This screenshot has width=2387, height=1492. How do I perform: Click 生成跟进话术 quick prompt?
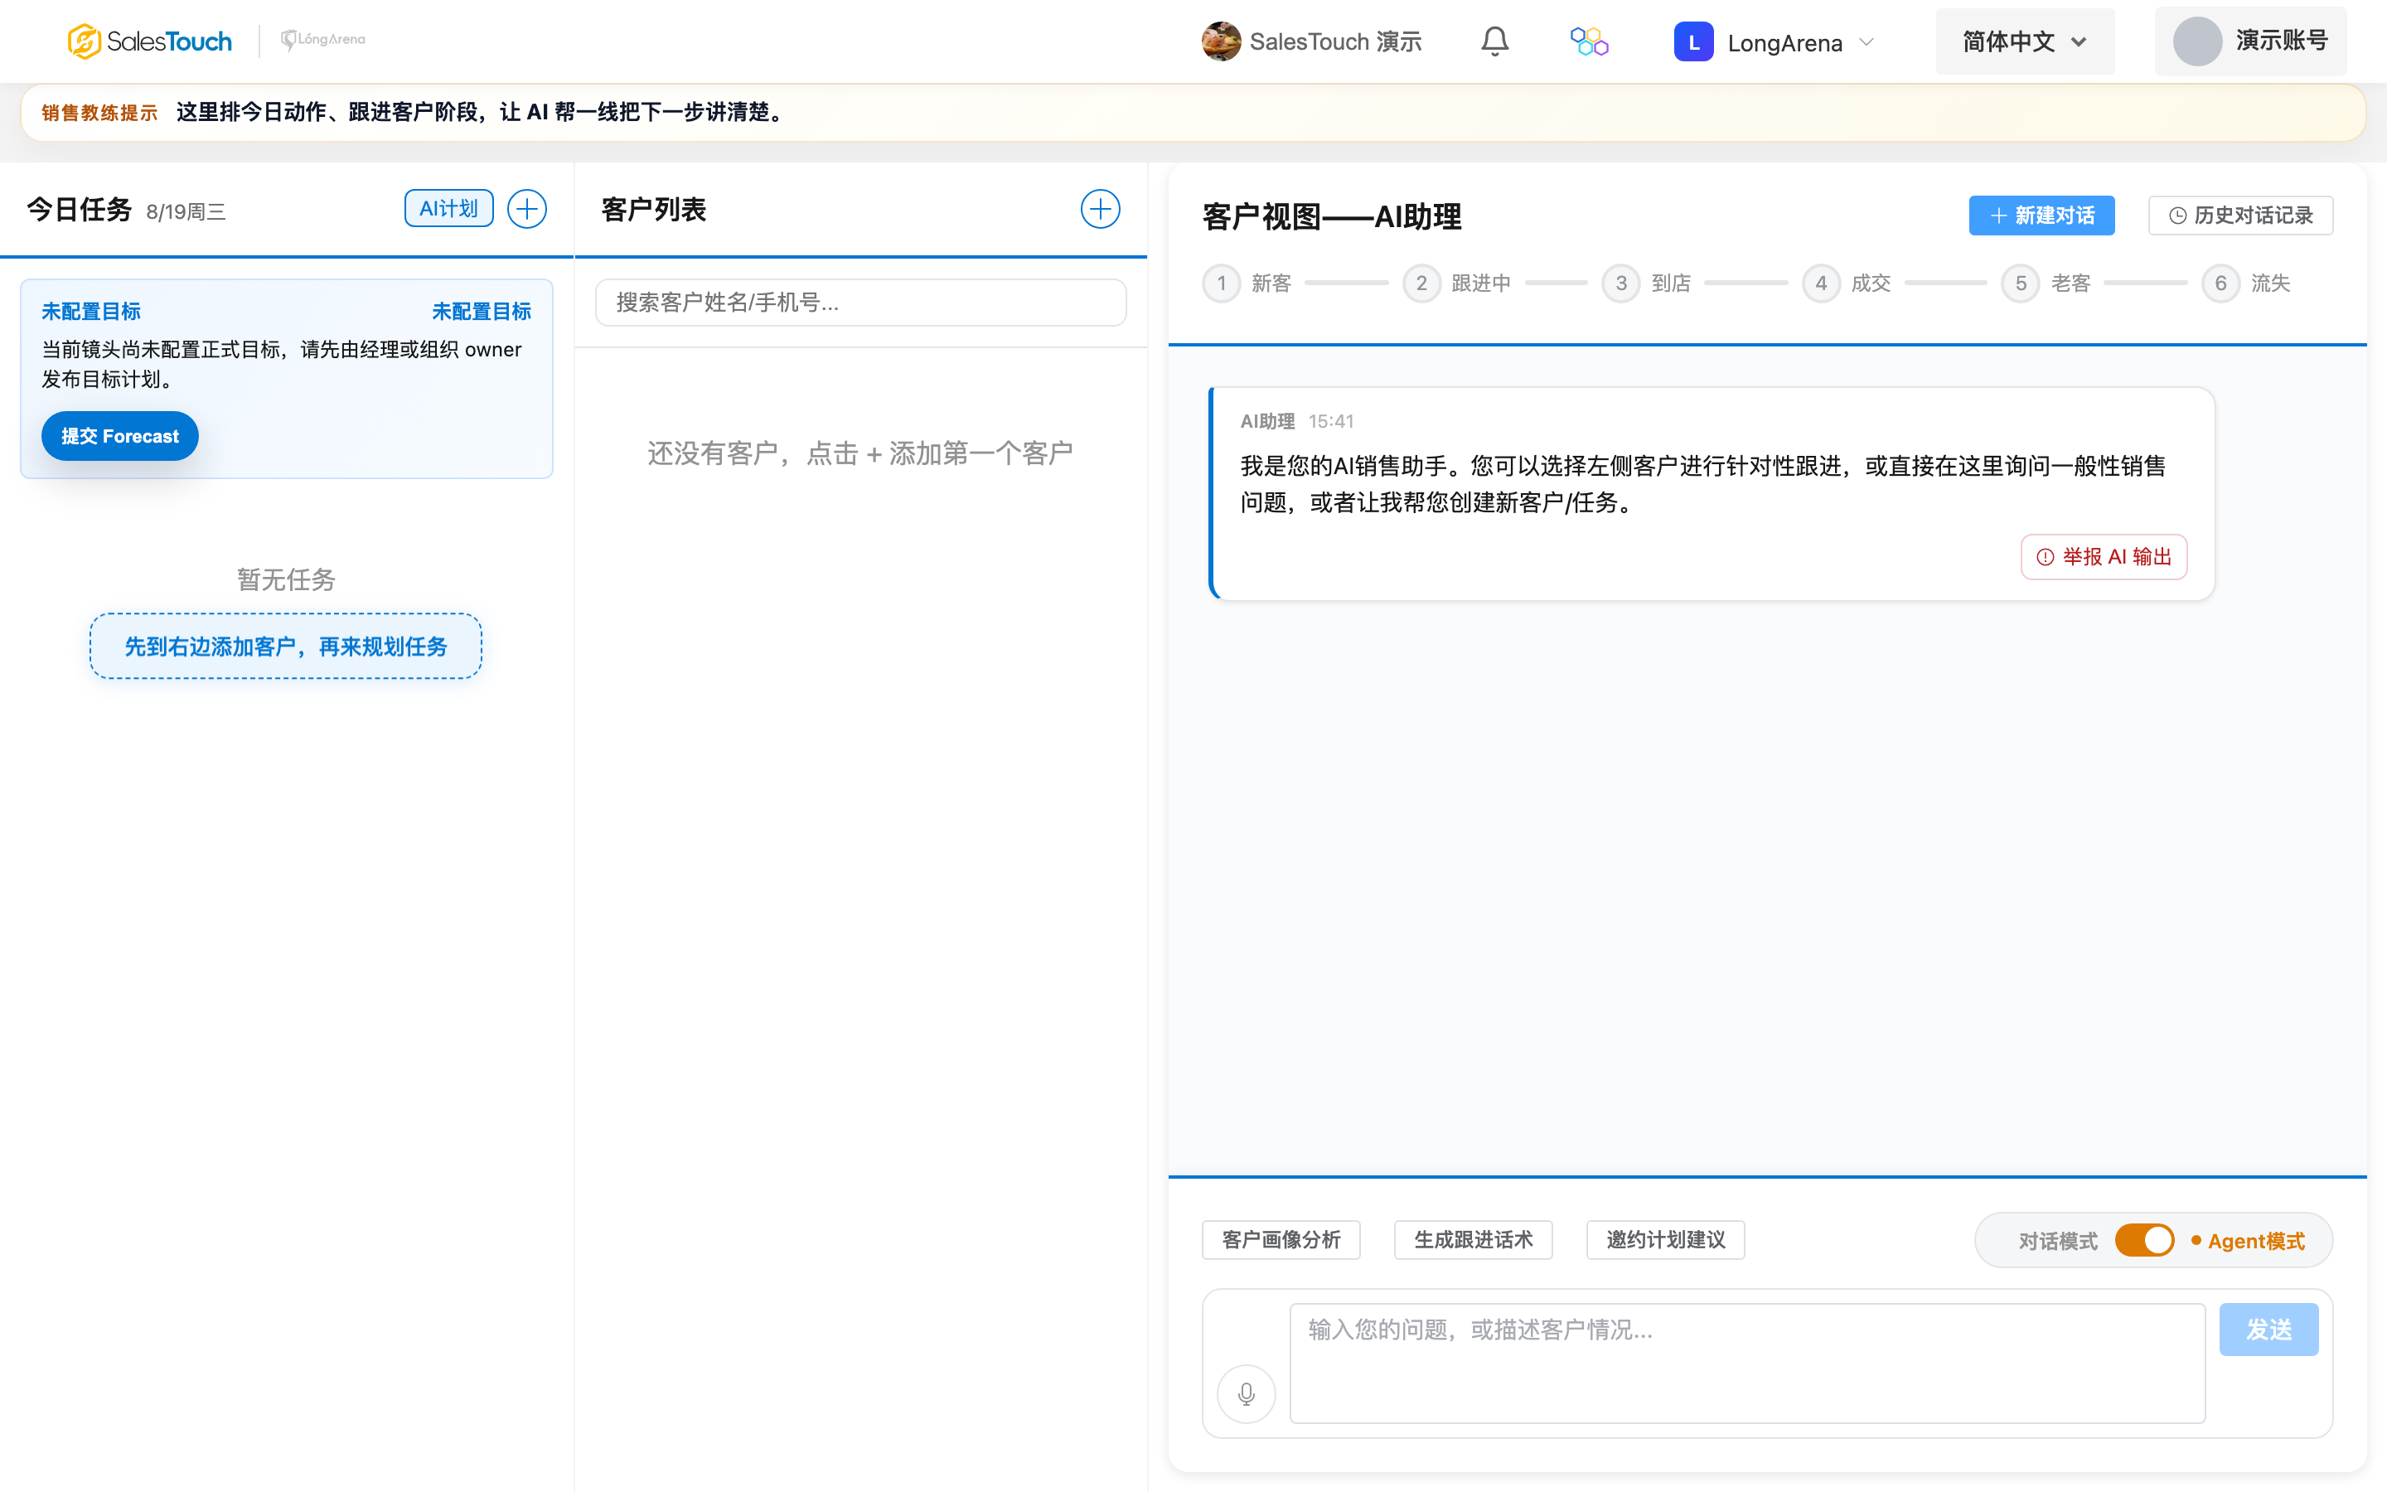point(1473,1240)
